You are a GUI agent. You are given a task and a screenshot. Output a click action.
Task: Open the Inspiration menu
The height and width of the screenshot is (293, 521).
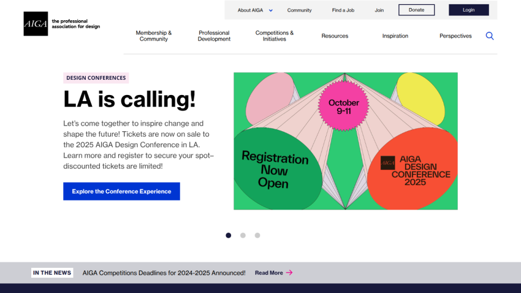(x=395, y=36)
